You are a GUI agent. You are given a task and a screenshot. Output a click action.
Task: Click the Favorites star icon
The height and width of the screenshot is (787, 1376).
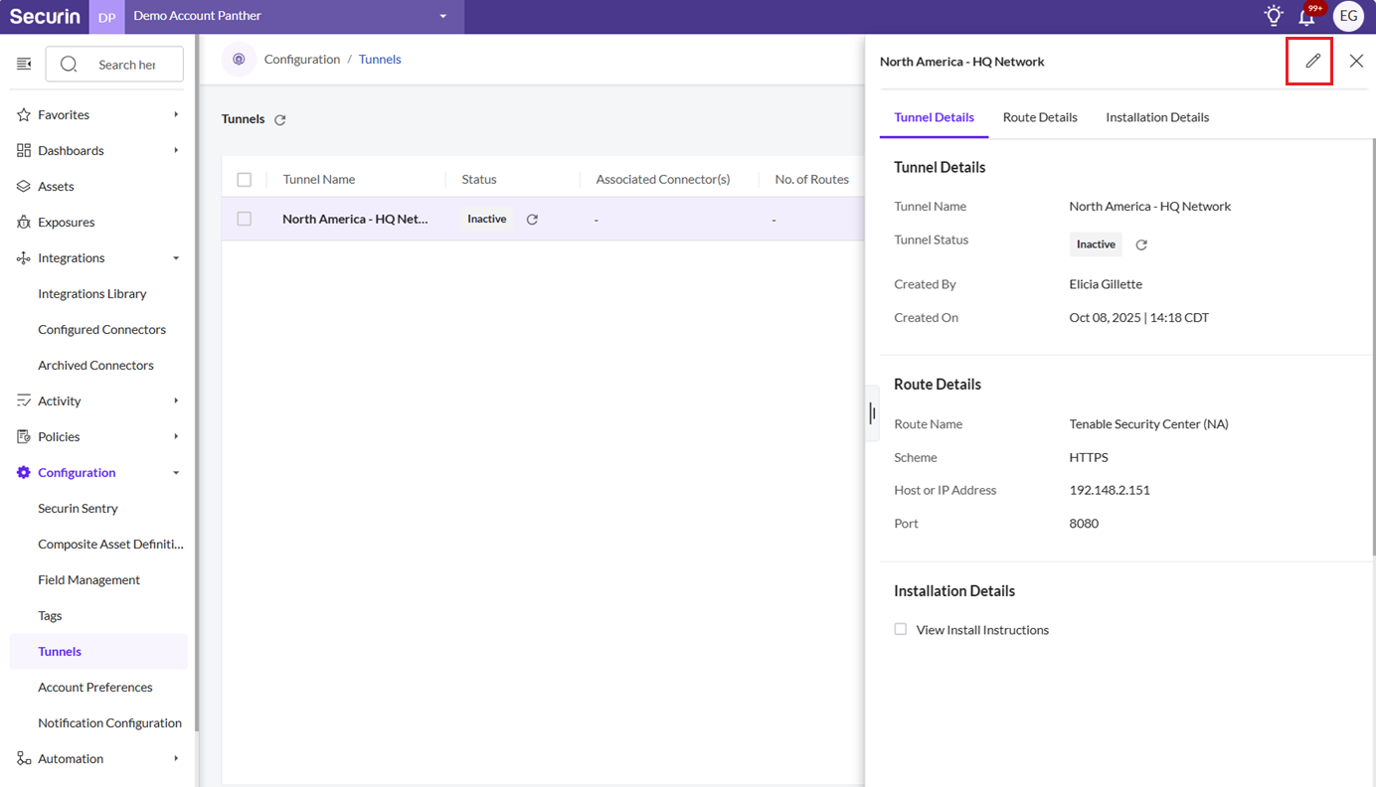tap(24, 115)
